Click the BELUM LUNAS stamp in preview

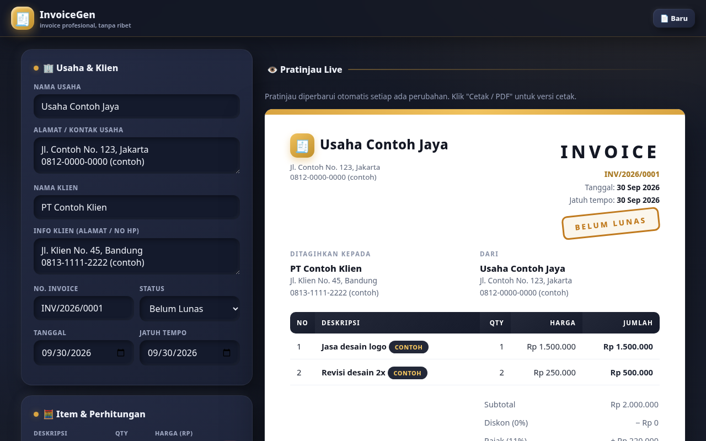tap(611, 223)
